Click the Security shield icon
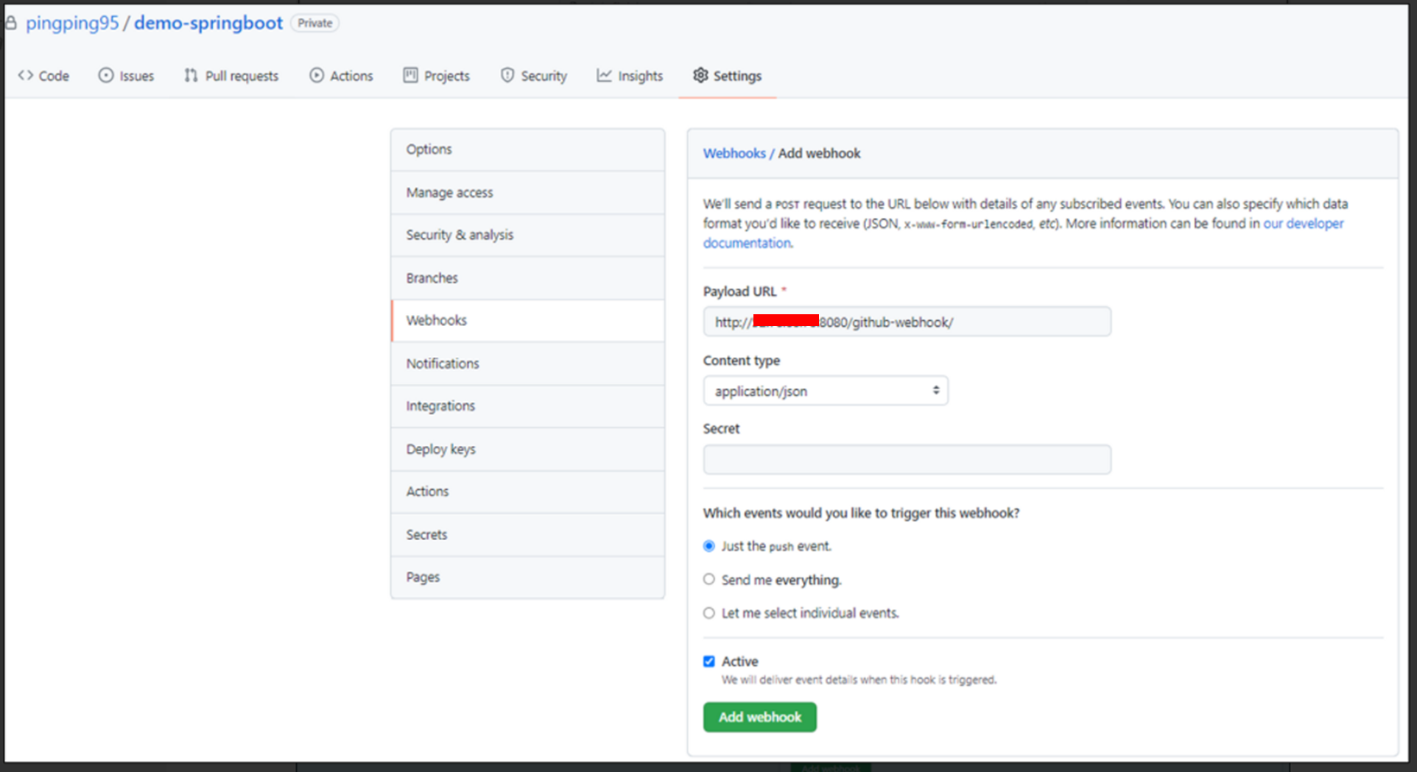1417x772 pixels. click(x=507, y=75)
